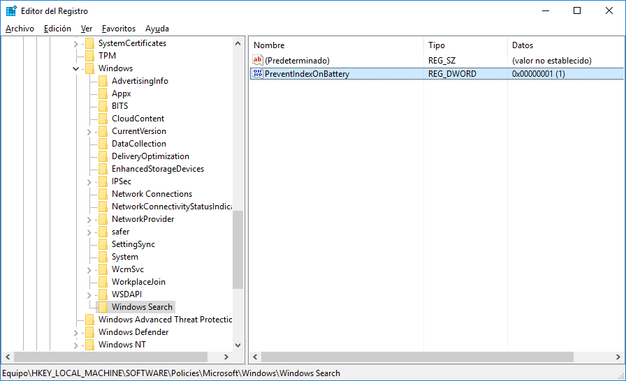Open the Favoritos menu
The height and width of the screenshot is (381, 626).
[x=119, y=29]
